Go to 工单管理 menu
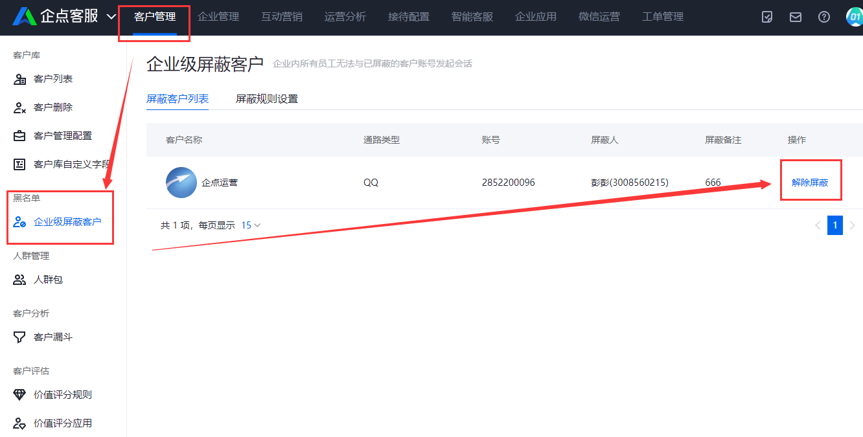863x437 pixels. pyautogui.click(x=663, y=17)
